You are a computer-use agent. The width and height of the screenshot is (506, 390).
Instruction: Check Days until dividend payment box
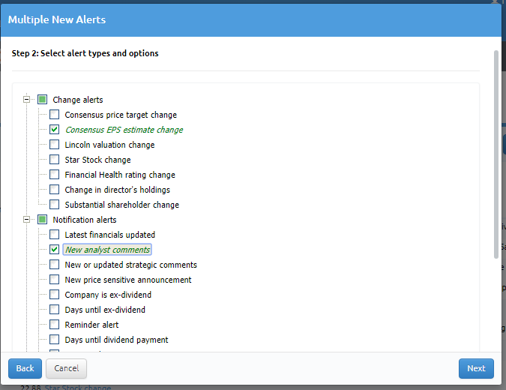point(54,339)
